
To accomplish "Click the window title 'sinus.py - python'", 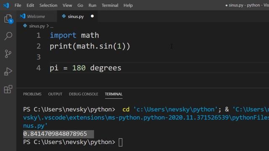I will click(x=244, y=5).
